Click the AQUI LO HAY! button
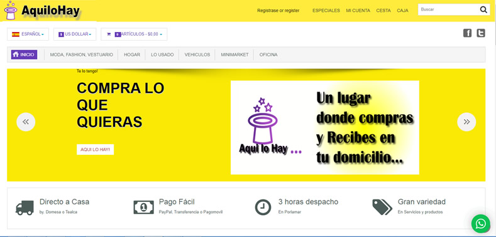The height and width of the screenshot is (237, 496). click(x=95, y=150)
